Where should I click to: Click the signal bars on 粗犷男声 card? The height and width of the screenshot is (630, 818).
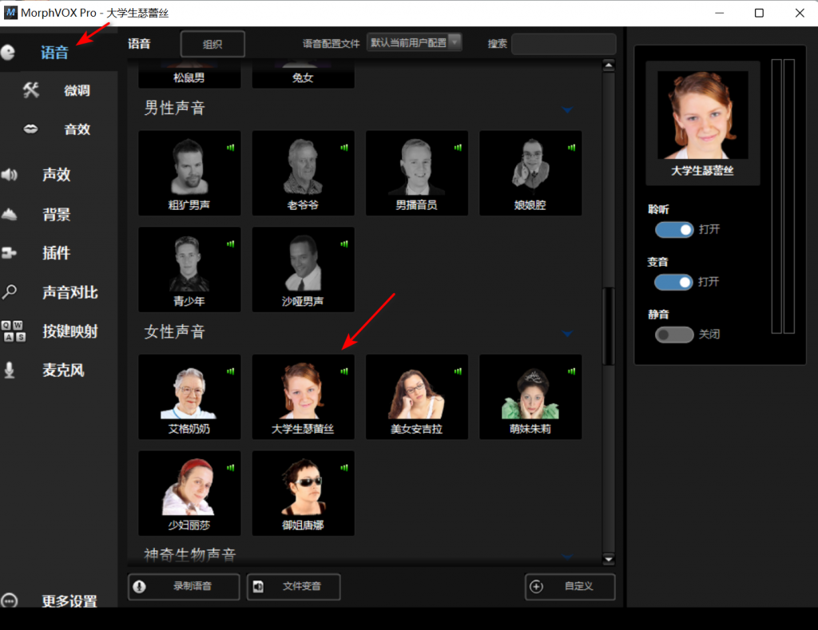pyautogui.click(x=231, y=148)
